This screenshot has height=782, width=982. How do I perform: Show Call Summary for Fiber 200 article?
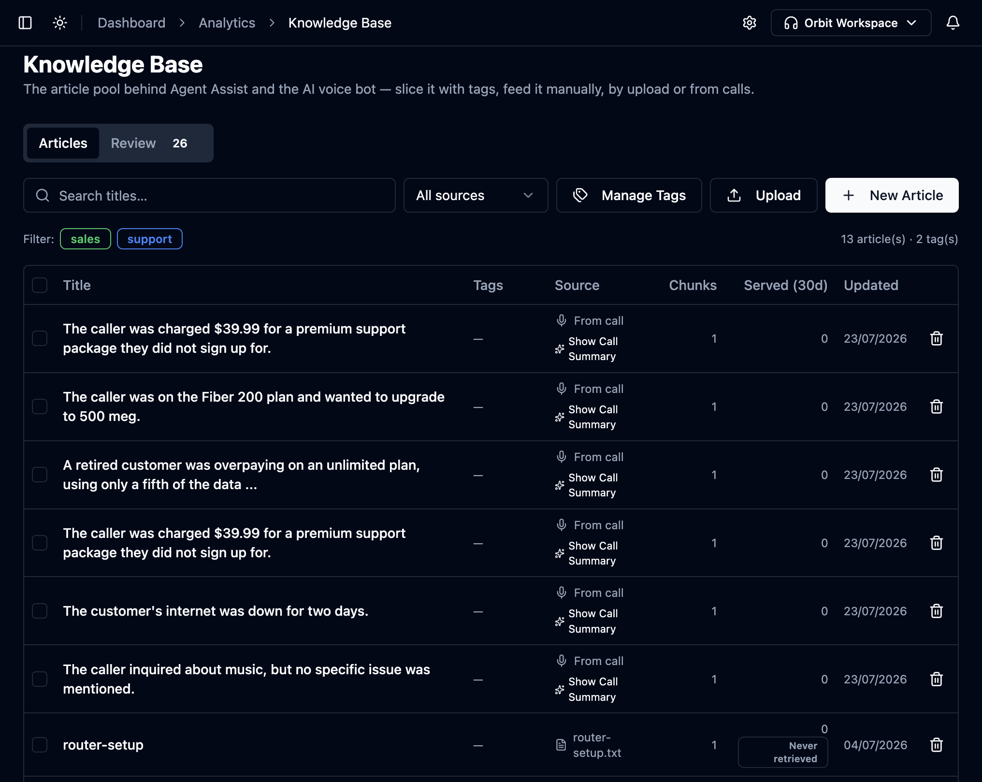(587, 417)
